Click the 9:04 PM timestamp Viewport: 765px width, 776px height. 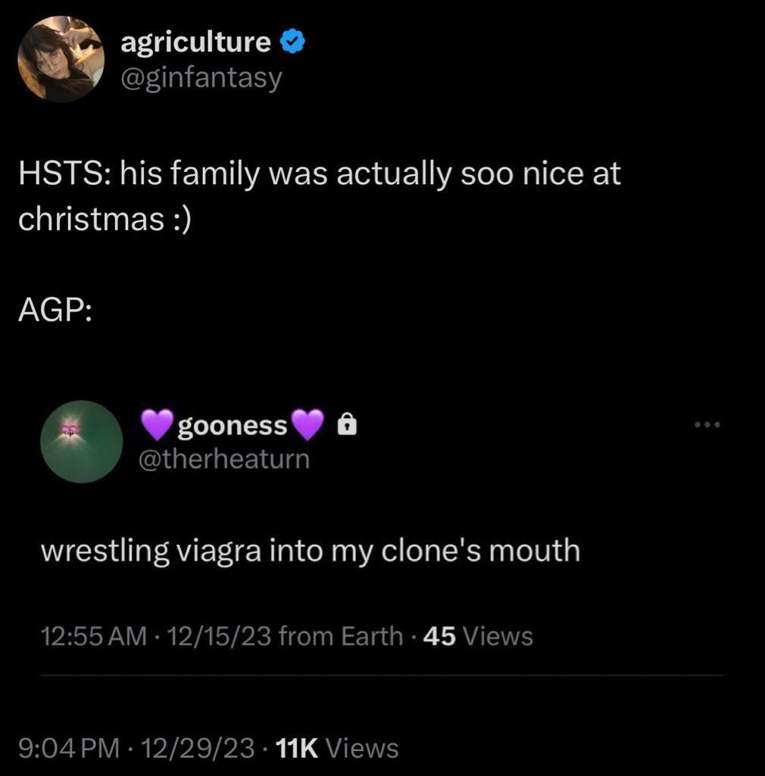[68, 749]
